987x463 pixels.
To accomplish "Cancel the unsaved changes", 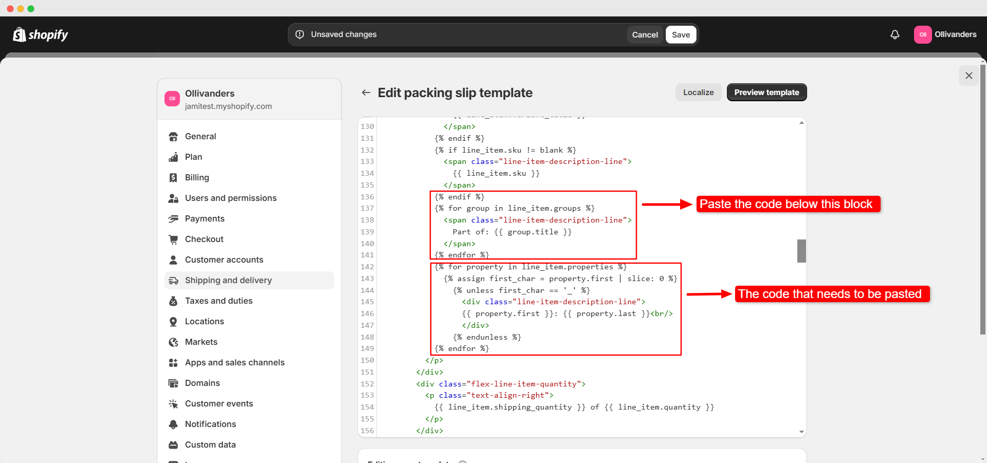I will pyautogui.click(x=645, y=34).
